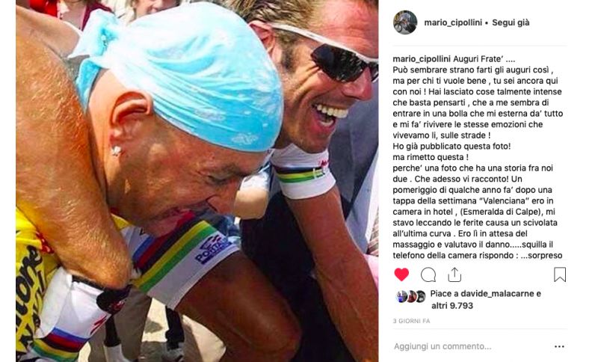Click the liker avatars next to Piace a
The width and height of the screenshot is (598, 362).
[410, 296]
